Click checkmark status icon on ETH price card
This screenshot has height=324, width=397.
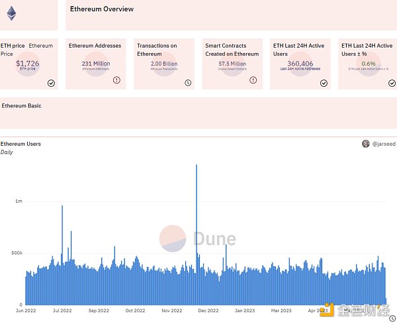point(51,83)
